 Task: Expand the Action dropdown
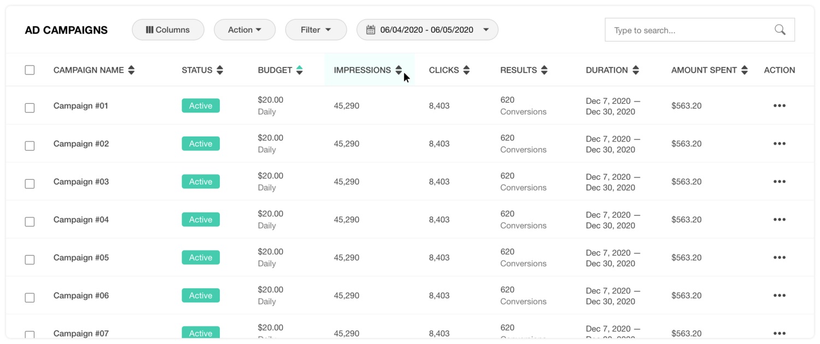pos(244,30)
